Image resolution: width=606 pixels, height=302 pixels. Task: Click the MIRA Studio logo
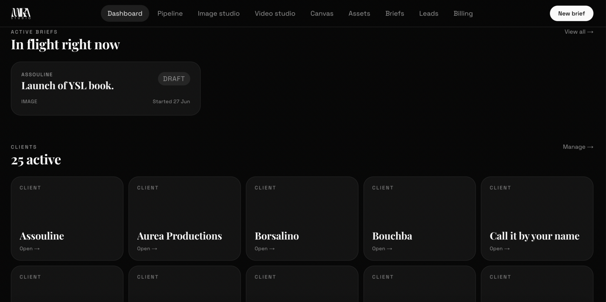click(x=21, y=14)
